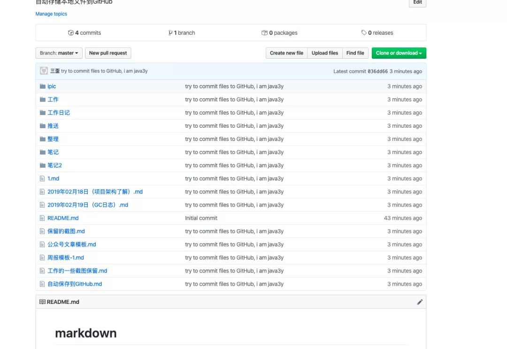Click the folder icon beside ipic
Image resolution: width=507 pixels, height=349 pixels.
coord(42,86)
